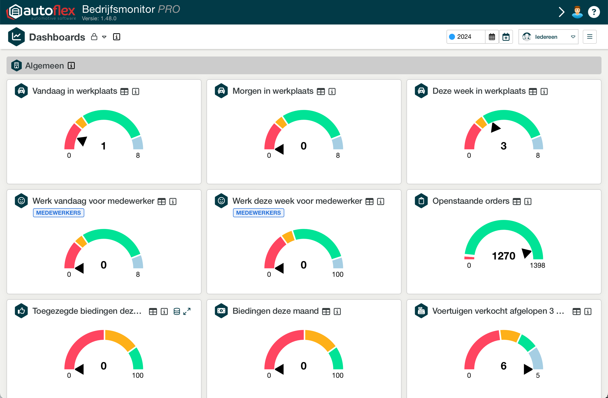Show info for Morgen in werkplaats
Viewport: 608px width, 398px height.
pyautogui.click(x=332, y=91)
